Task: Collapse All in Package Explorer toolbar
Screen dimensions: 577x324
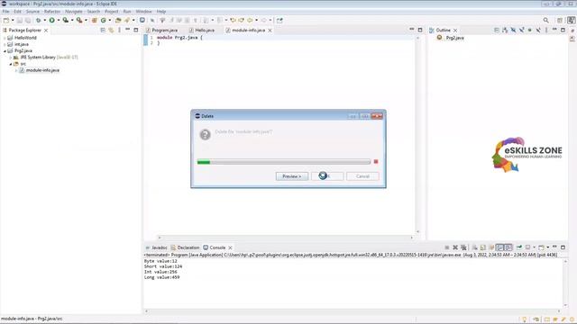Action: click(103, 30)
